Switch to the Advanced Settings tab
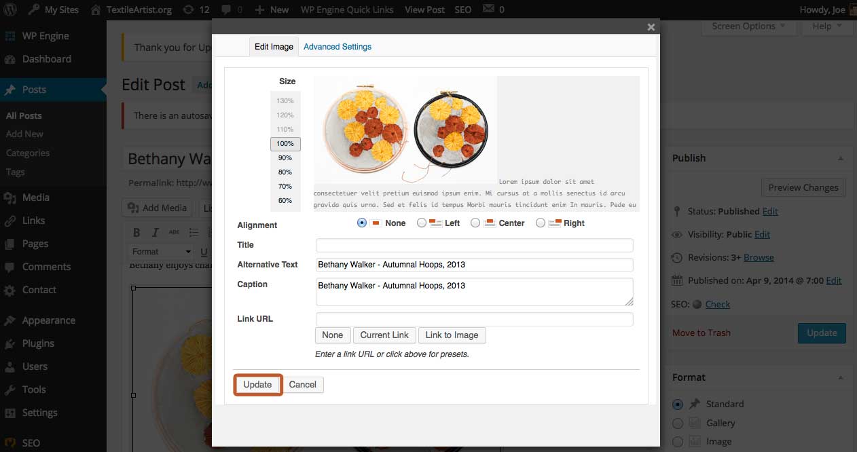 [338, 47]
